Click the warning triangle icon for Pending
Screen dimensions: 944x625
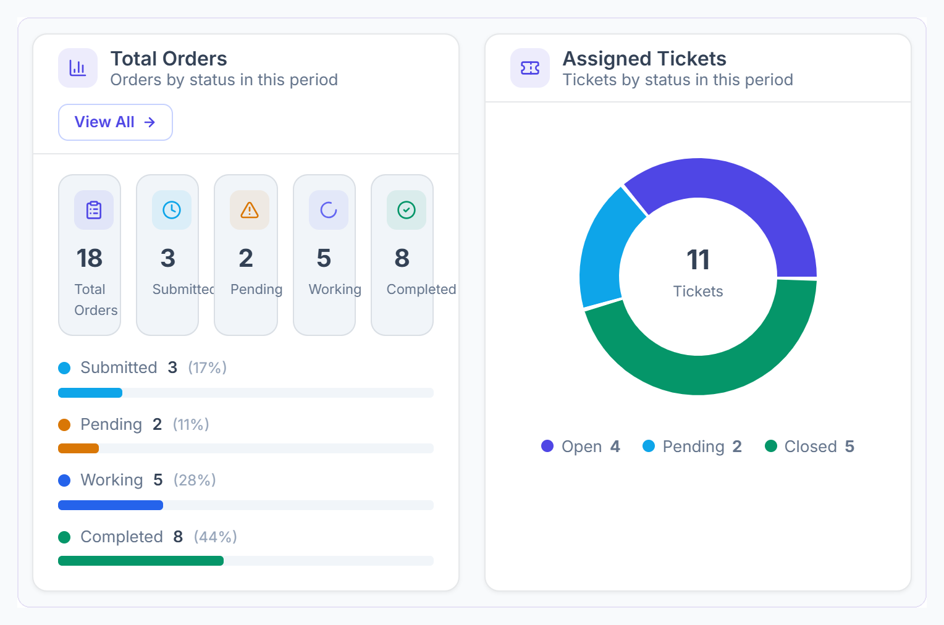250,210
